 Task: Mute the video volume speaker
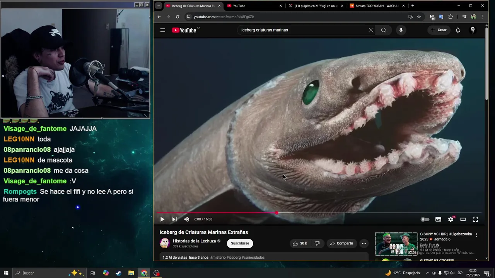pos(187,219)
